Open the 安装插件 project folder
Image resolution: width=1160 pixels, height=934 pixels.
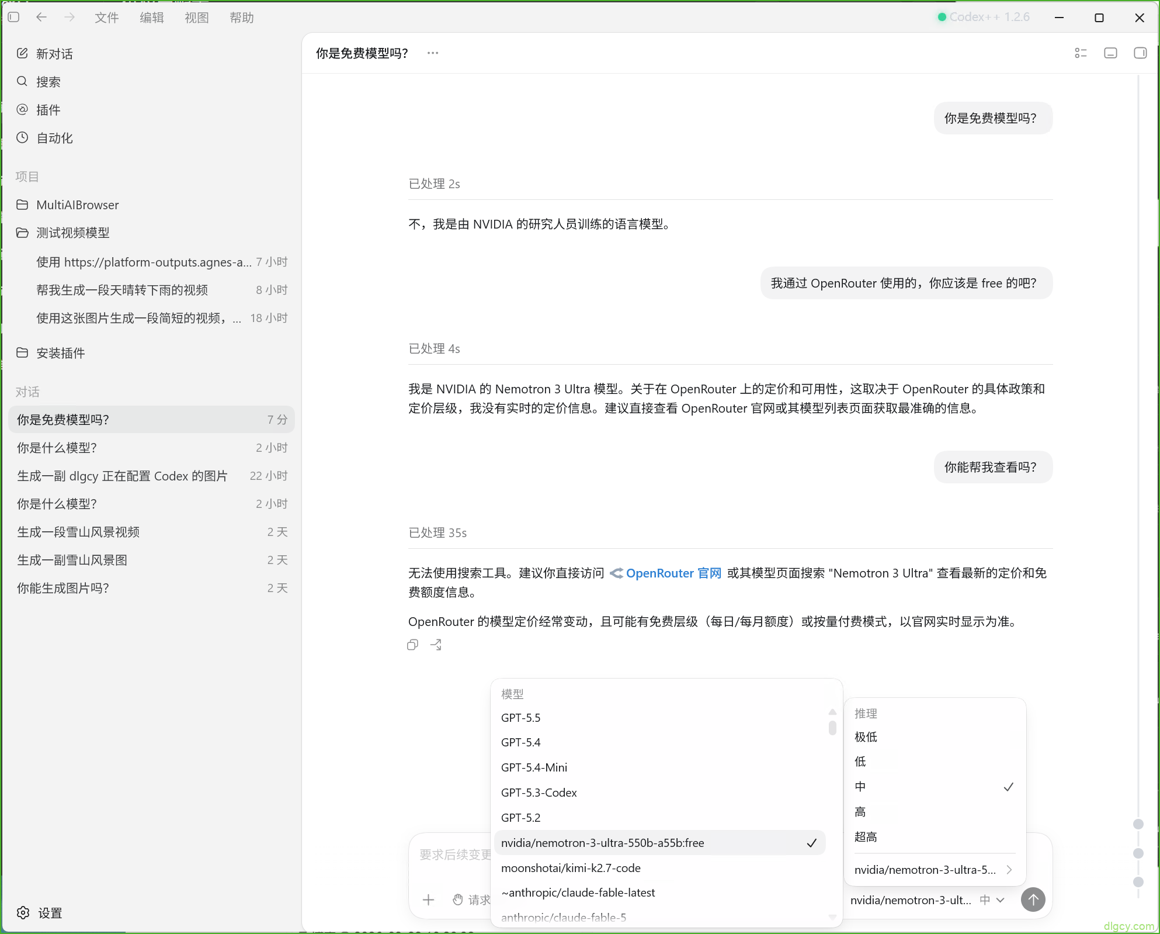click(151, 353)
